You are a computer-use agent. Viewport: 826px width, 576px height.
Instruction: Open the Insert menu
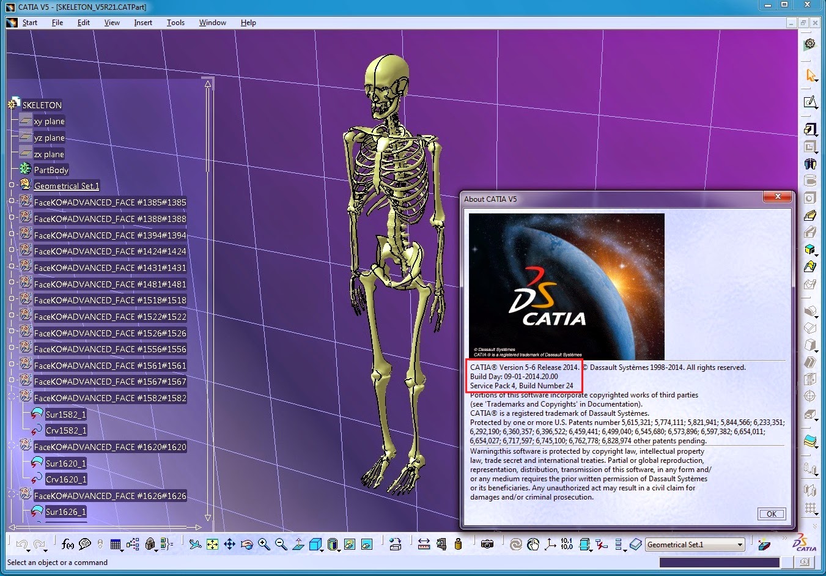point(143,23)
